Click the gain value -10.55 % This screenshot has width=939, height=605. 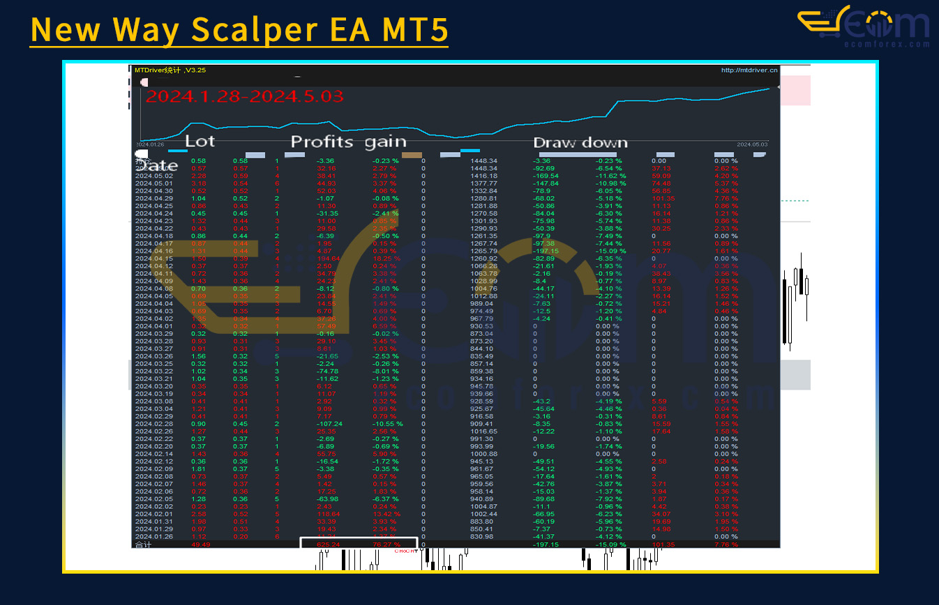coord(387,424)
